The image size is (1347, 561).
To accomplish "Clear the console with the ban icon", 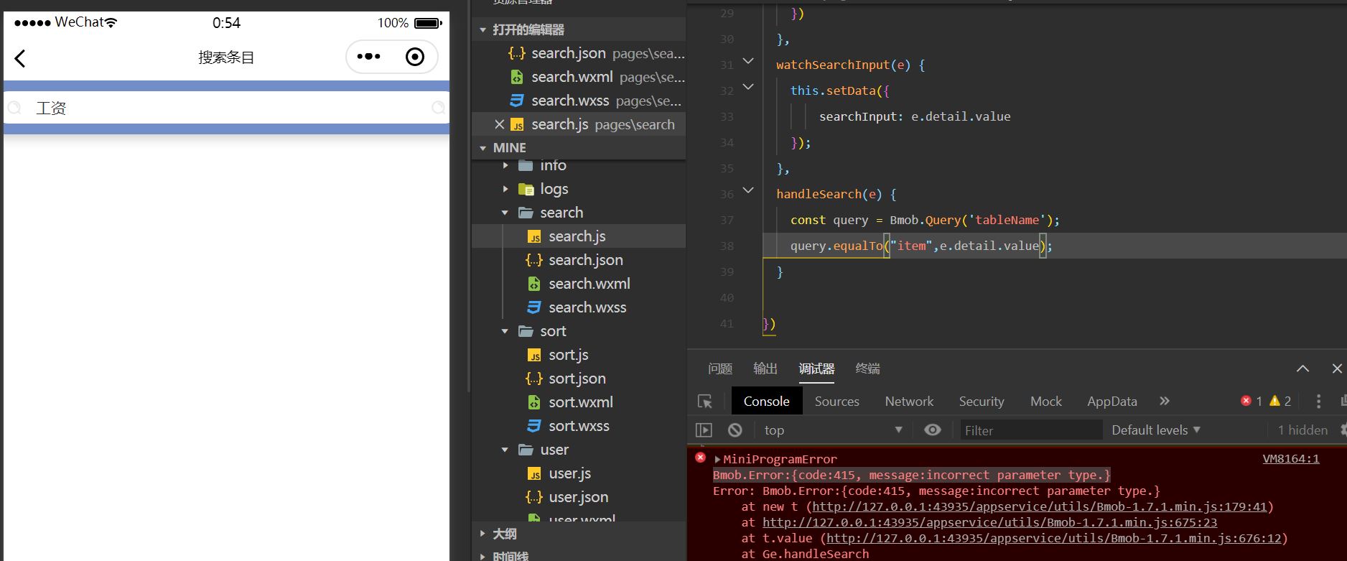I will [735, 430].
